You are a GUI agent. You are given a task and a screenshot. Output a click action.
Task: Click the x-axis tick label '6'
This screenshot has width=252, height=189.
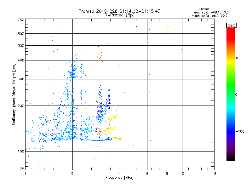147,174
